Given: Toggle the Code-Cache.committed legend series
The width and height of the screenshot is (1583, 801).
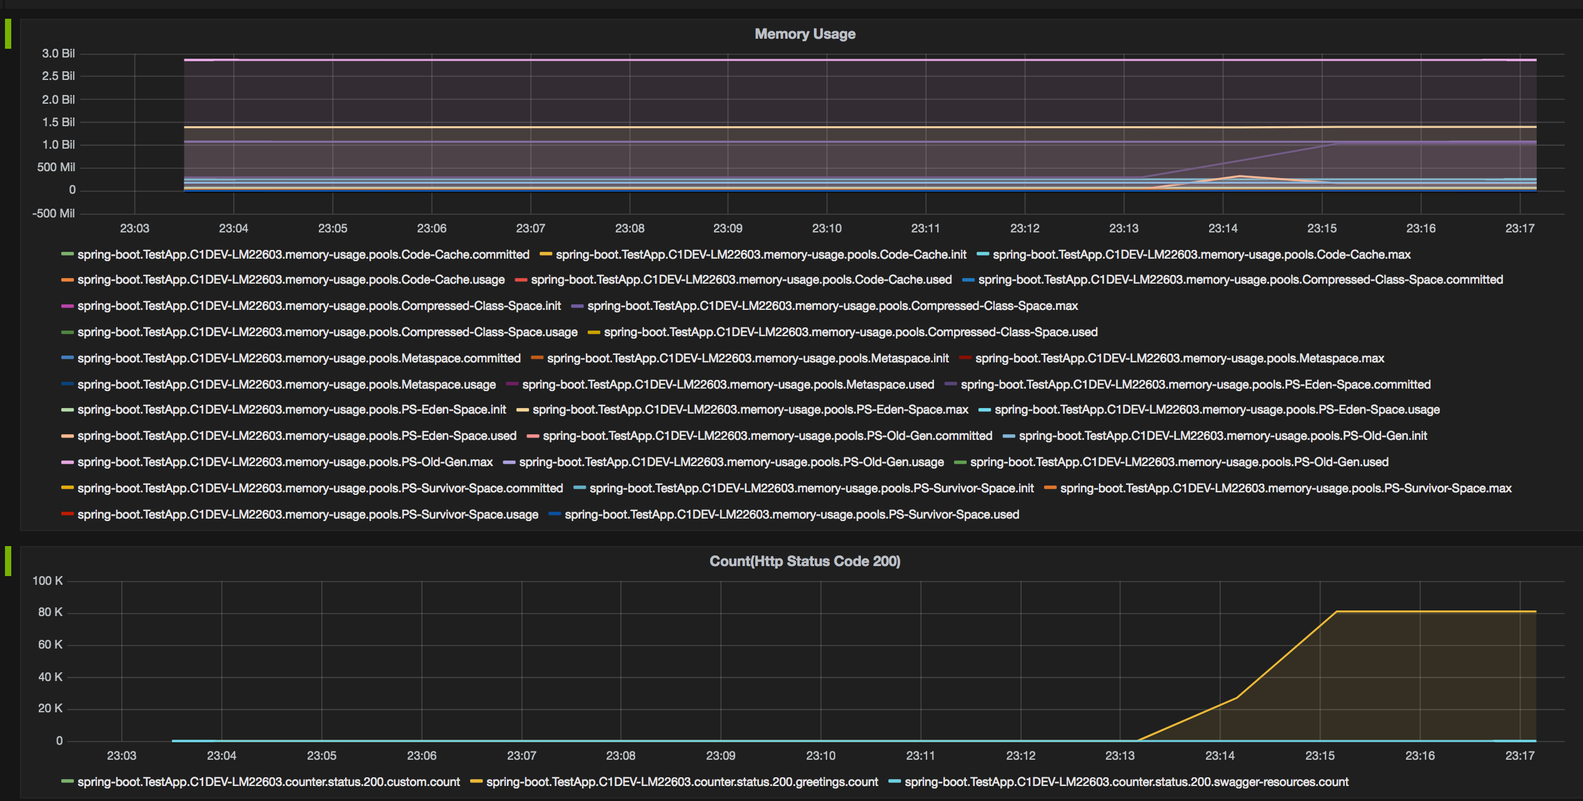Looking at the screenshot, I should click(296, 255).
